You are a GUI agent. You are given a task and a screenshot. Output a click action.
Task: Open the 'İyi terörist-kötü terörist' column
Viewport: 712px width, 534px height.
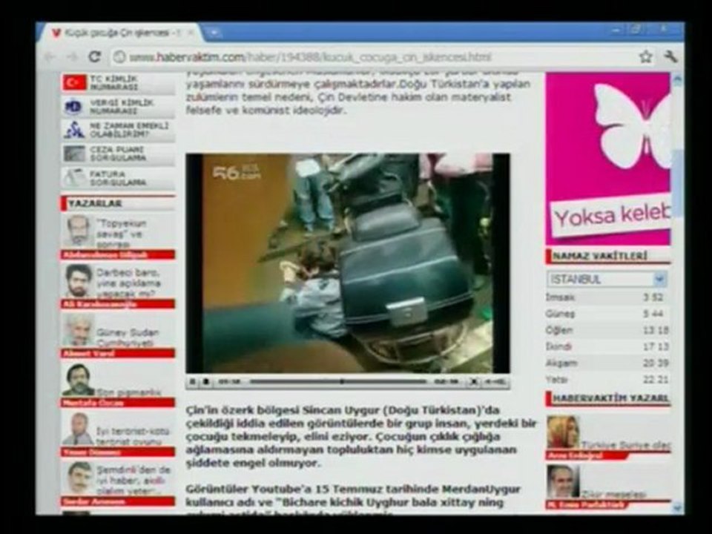133,436
